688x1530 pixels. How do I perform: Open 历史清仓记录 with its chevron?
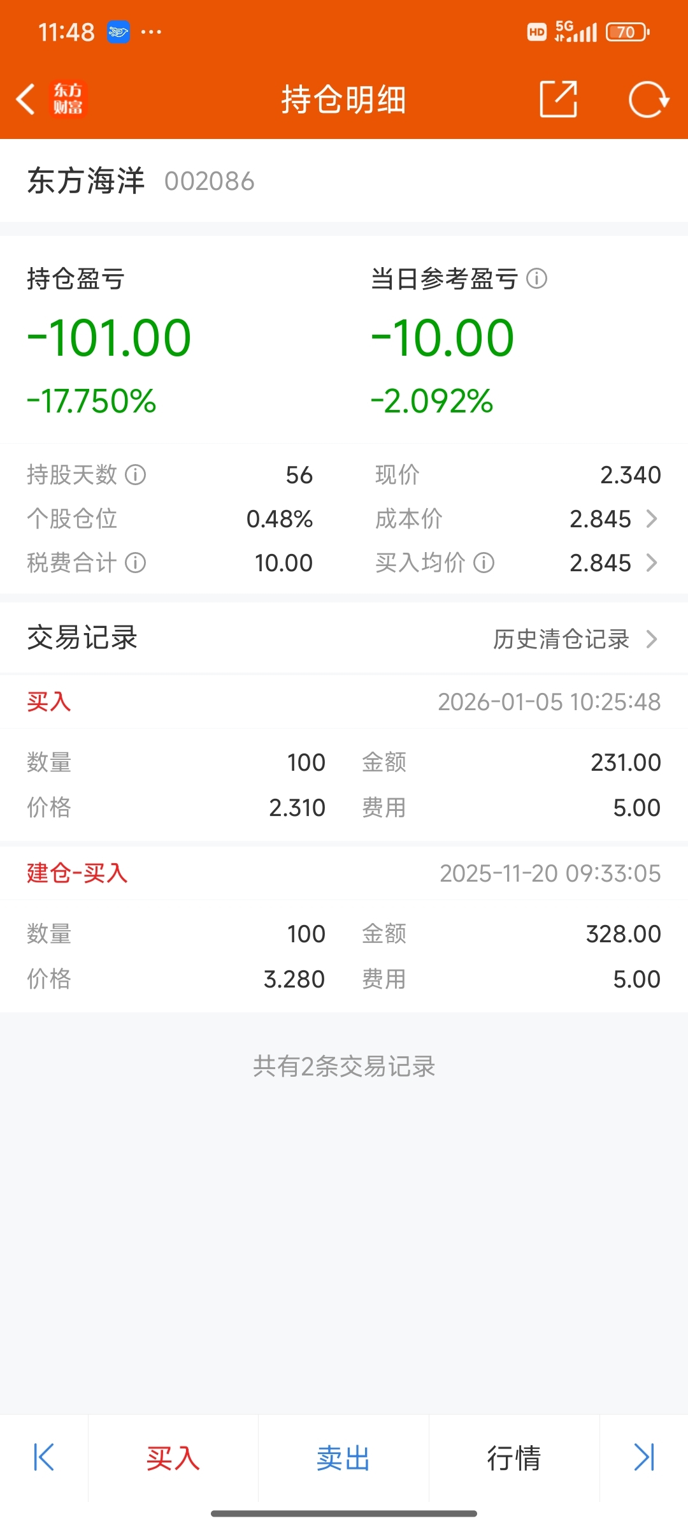(651, 639)
